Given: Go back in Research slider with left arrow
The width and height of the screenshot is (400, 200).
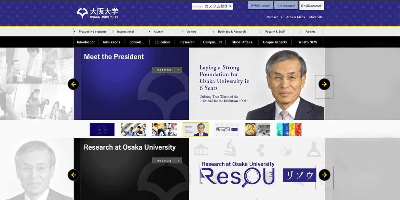Looking at the screenshot, I should [x=73, y=175].
